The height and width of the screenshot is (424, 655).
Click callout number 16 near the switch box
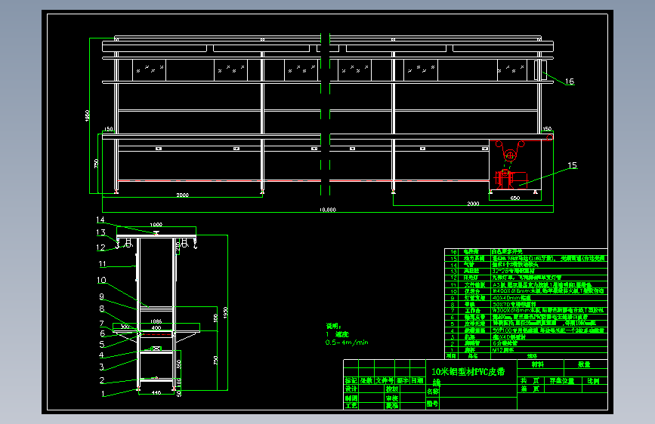570,81
